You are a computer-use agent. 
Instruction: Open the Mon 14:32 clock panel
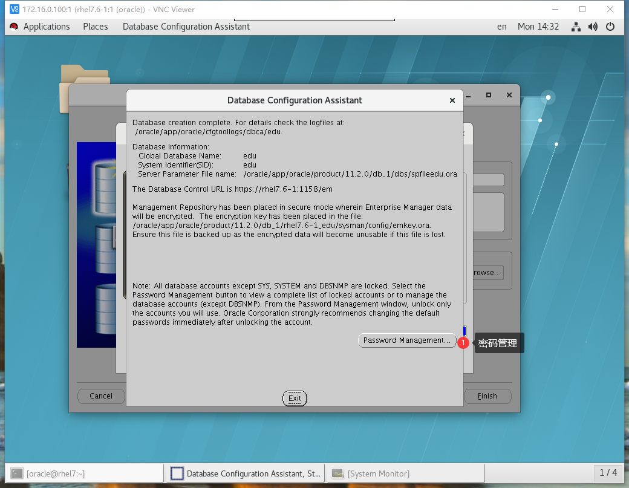538,27
